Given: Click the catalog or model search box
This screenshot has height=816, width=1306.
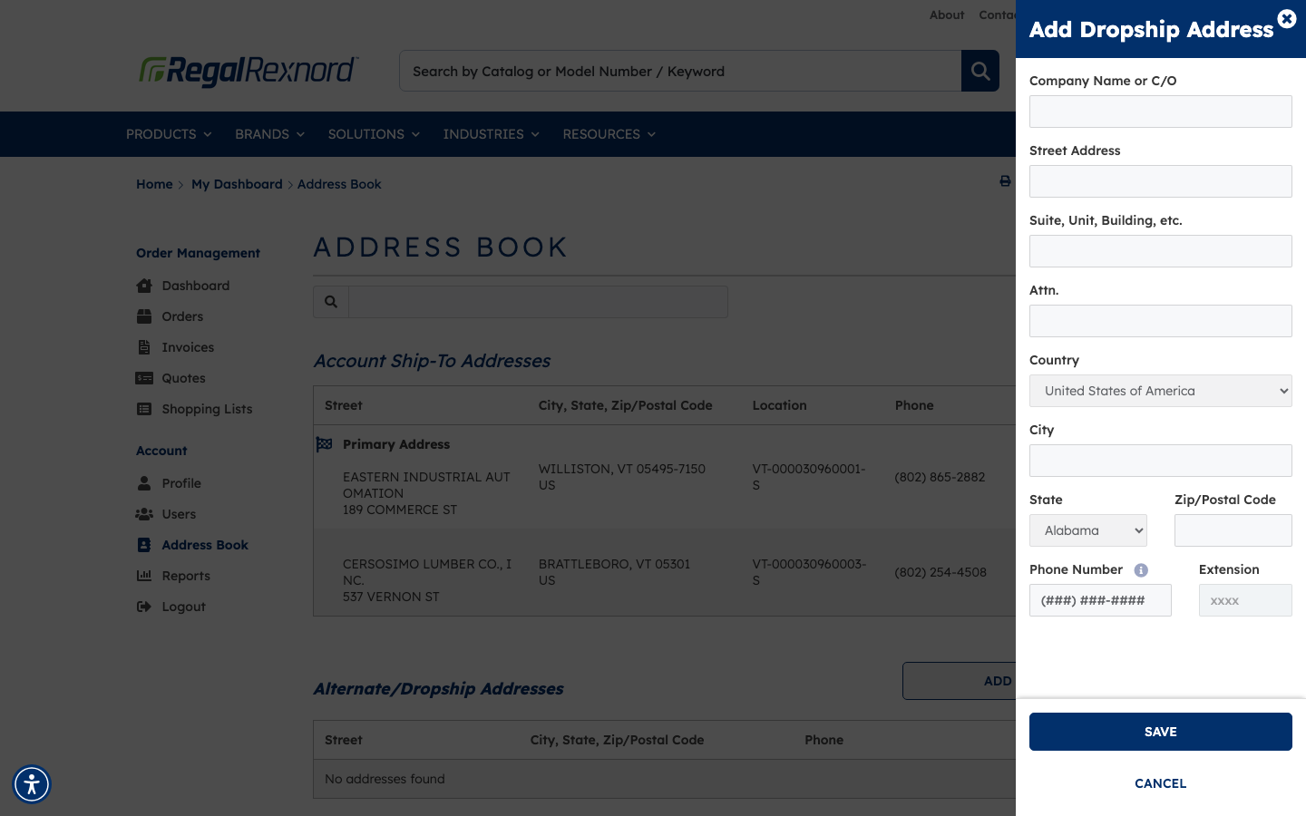Looking at the screenshot, I should pos(680,71).
